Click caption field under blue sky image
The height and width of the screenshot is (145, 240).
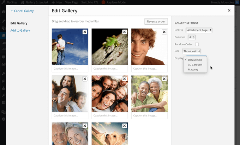click(x=70, y=69)
